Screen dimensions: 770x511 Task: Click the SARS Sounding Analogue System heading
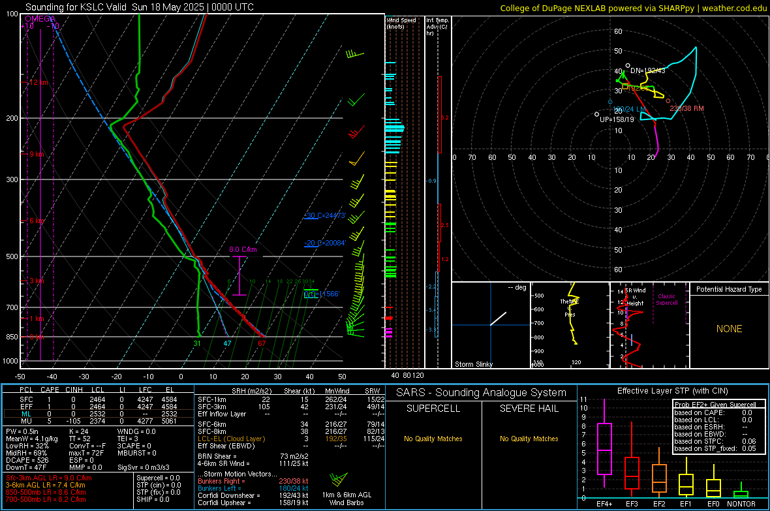coord(482,393)
